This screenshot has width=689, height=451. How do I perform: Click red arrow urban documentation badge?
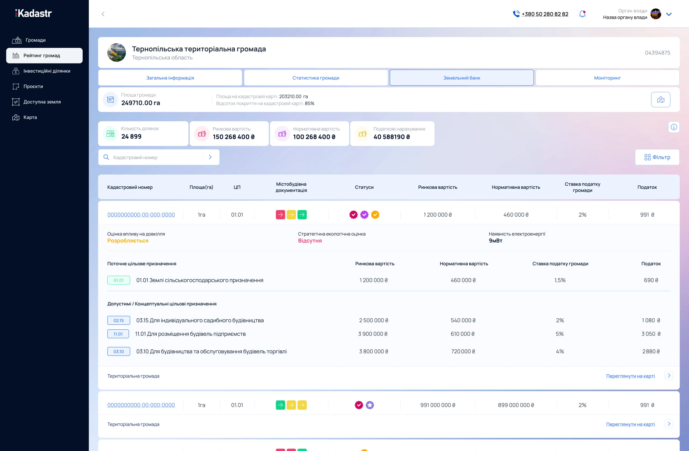click(280, 215)
